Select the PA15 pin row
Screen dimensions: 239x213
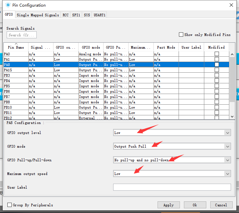coord(116,70)
